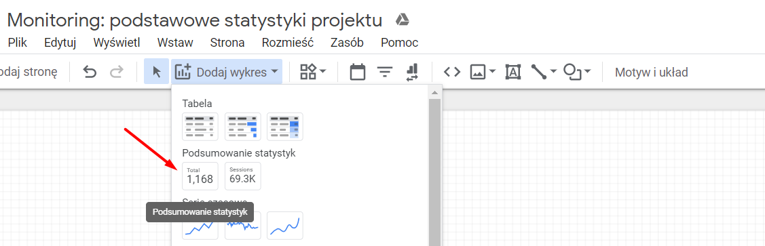Open the Wstaw menu
This screenshot has height=246, width=765.
pyautogui.click(x=175, y=43)
